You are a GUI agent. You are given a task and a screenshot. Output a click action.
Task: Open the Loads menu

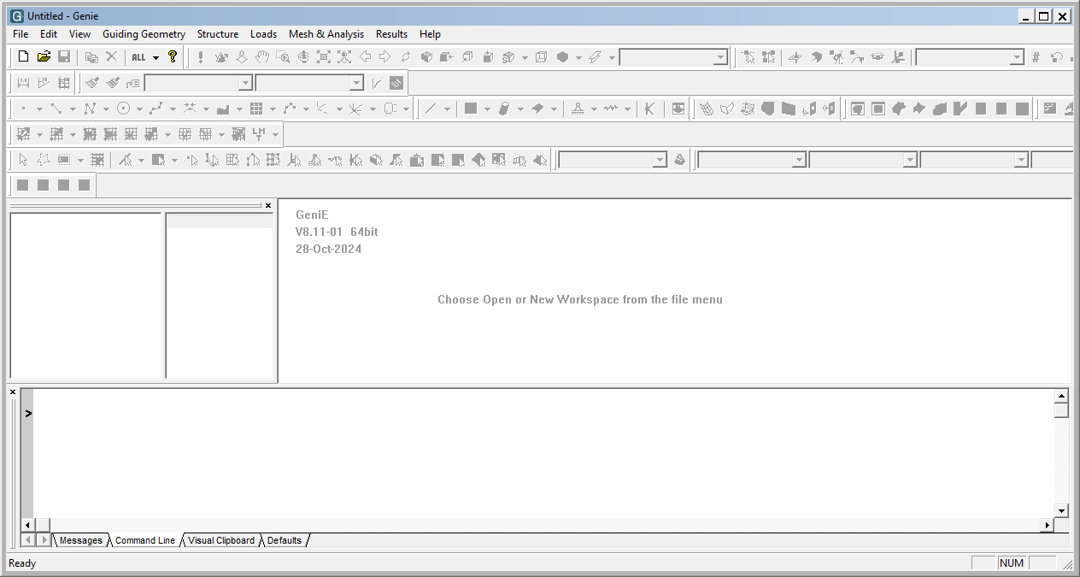click(x=263, y=34)
